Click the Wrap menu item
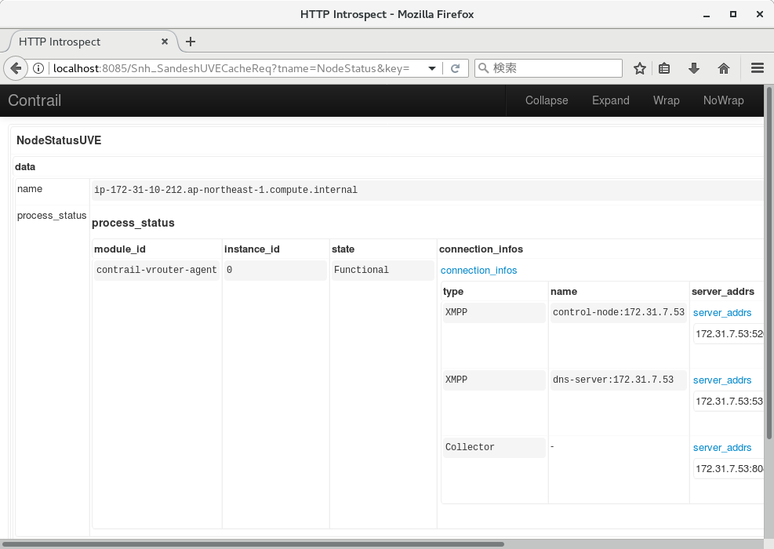The image size is (774, 549). coord(667,100)
